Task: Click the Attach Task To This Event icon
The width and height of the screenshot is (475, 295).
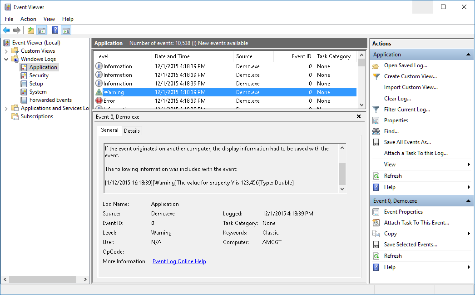Action: pos(376,223)
